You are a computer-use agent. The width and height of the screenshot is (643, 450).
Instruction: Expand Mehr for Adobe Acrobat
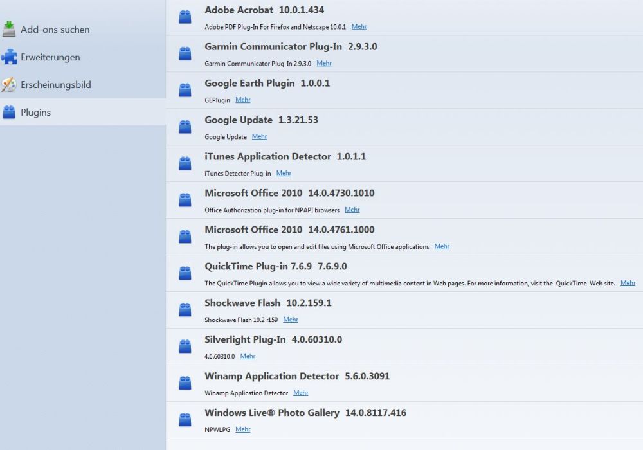(359, 27)
